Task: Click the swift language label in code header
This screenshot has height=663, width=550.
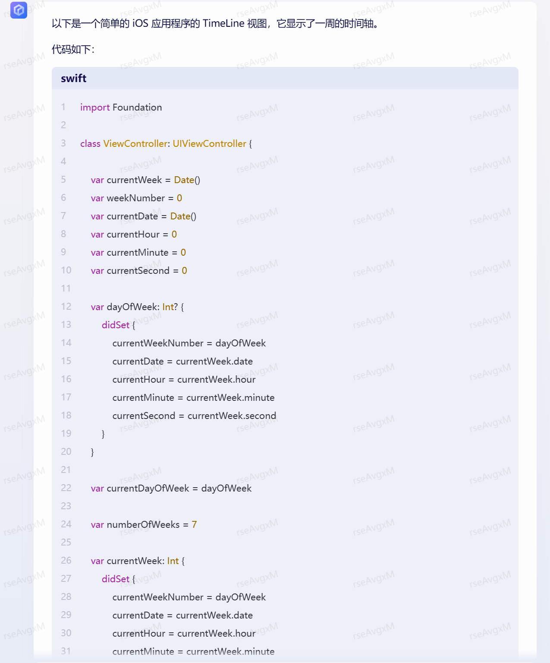Action: [x=73, y=78]
